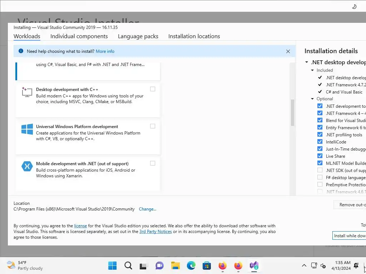Uncheck .NET profiling tools option

pos(320,135)
